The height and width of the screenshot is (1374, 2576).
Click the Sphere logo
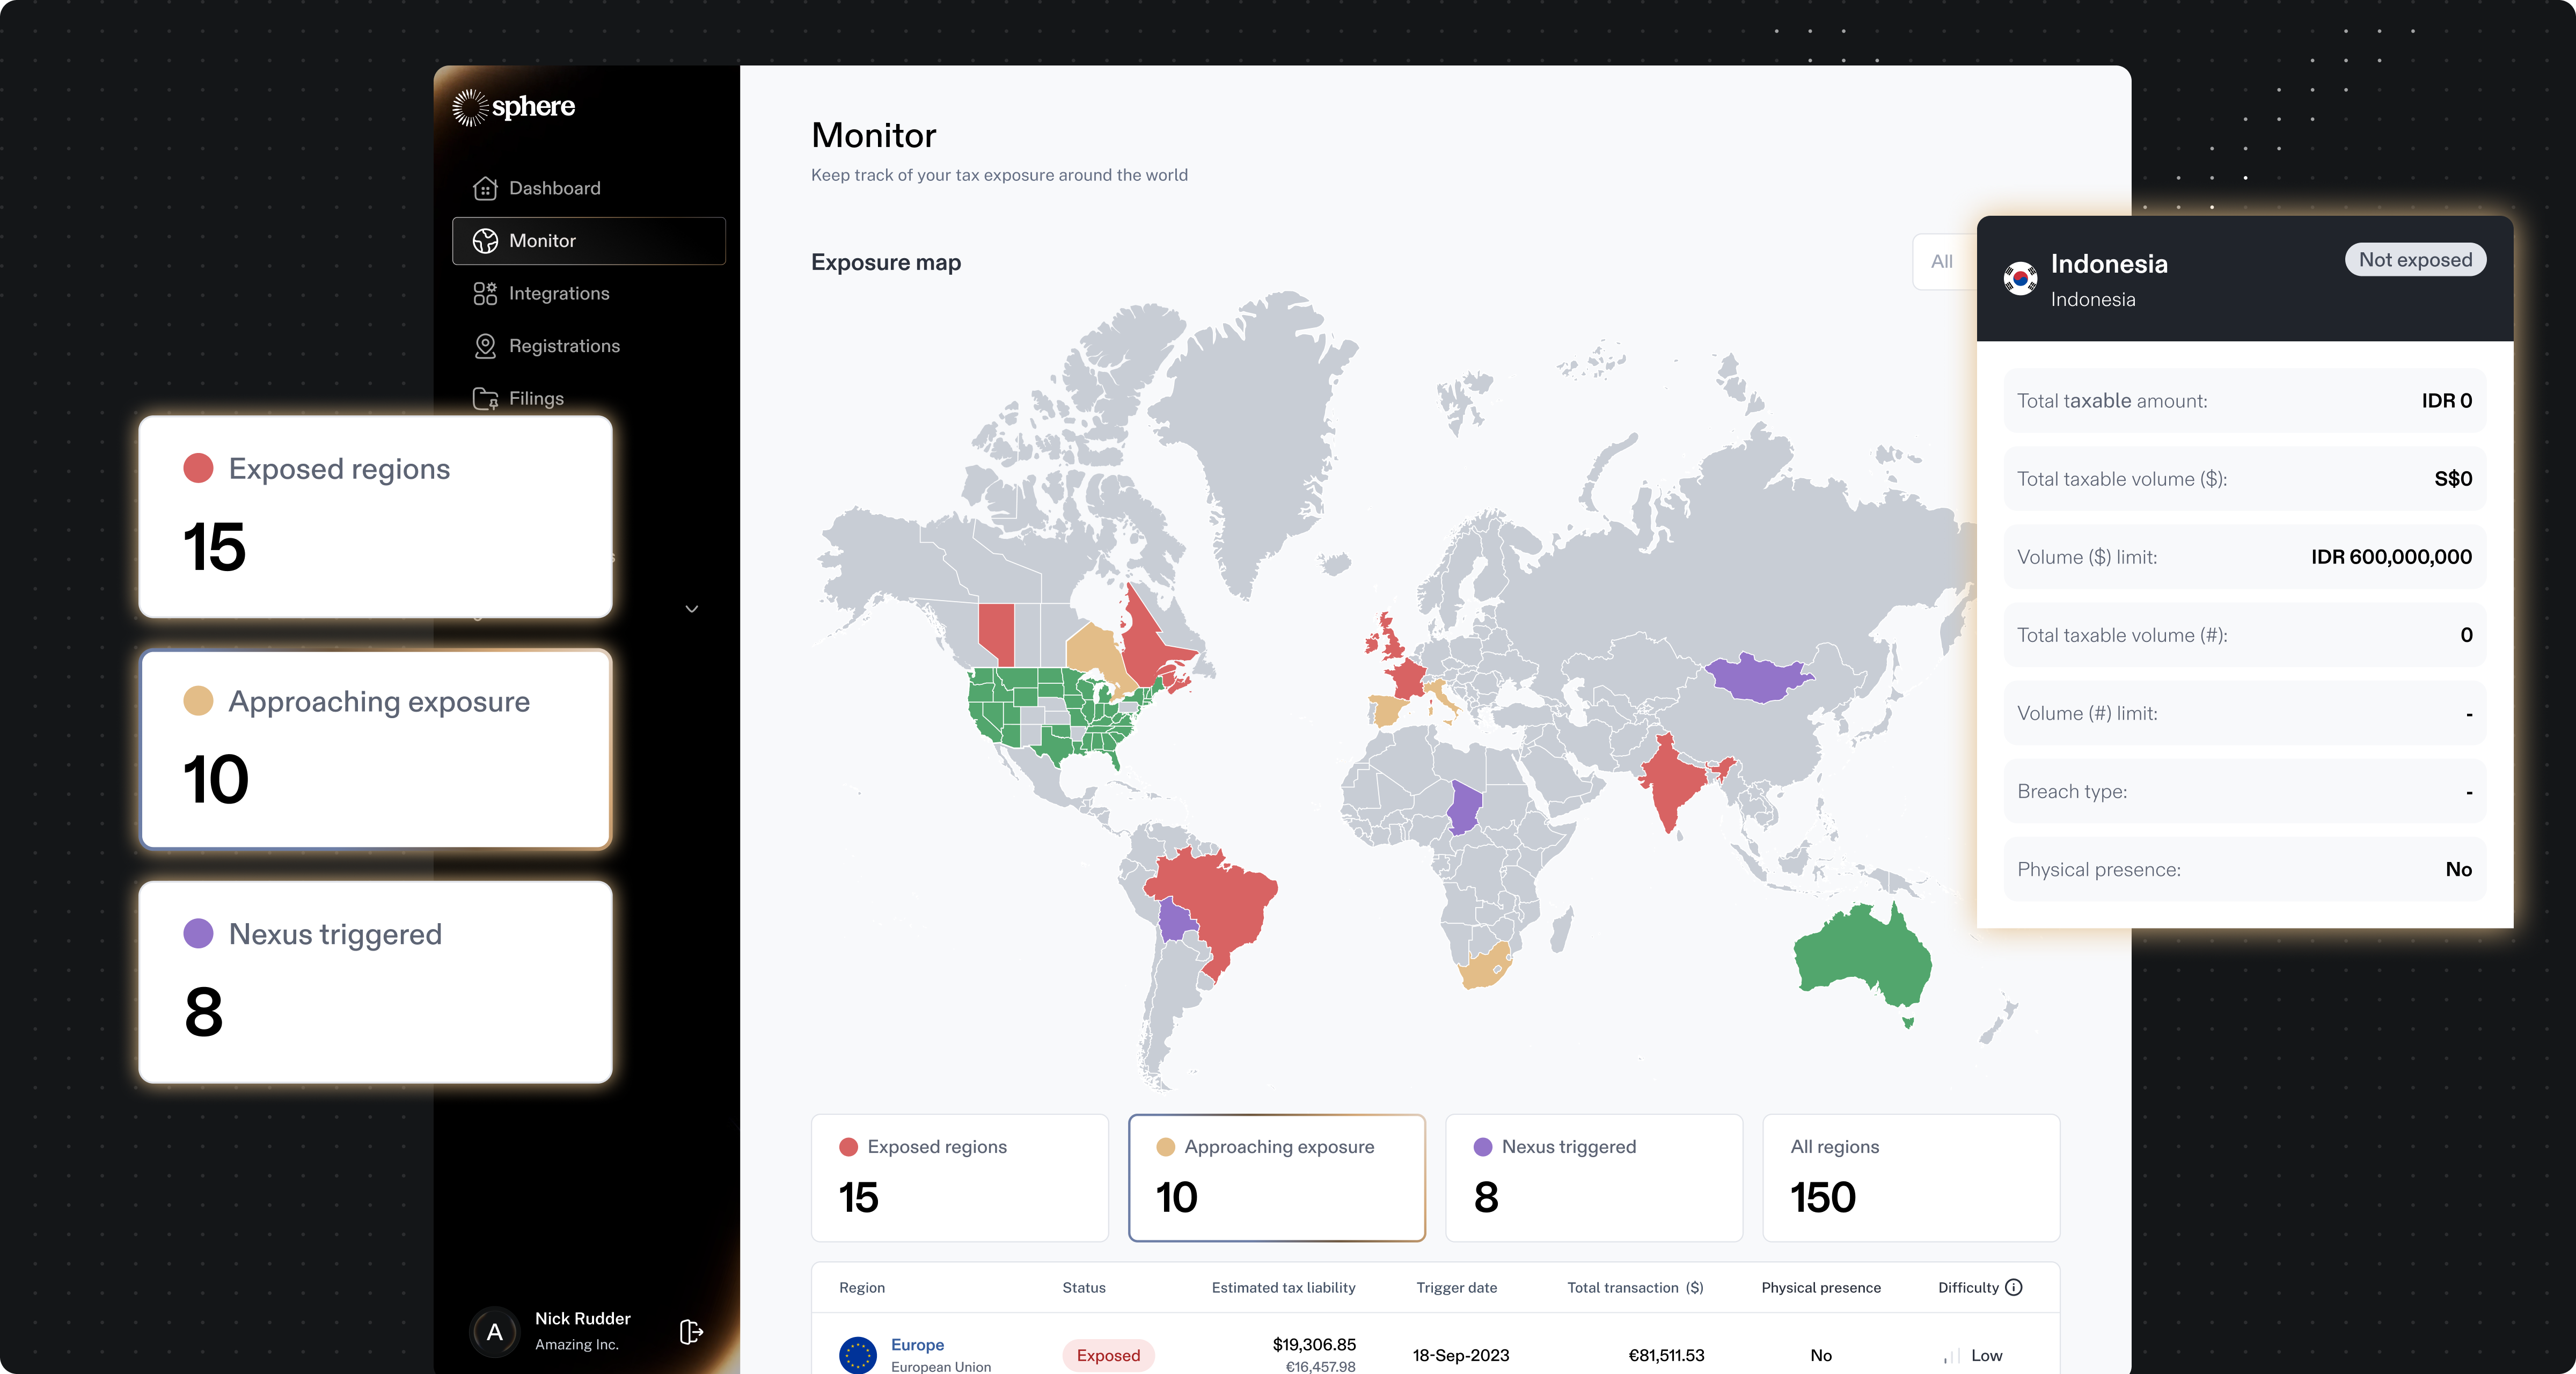514,107
